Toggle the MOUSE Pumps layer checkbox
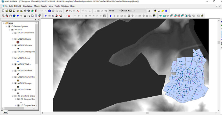The width and height of the screenshot is (222, 115). [16, 83]
